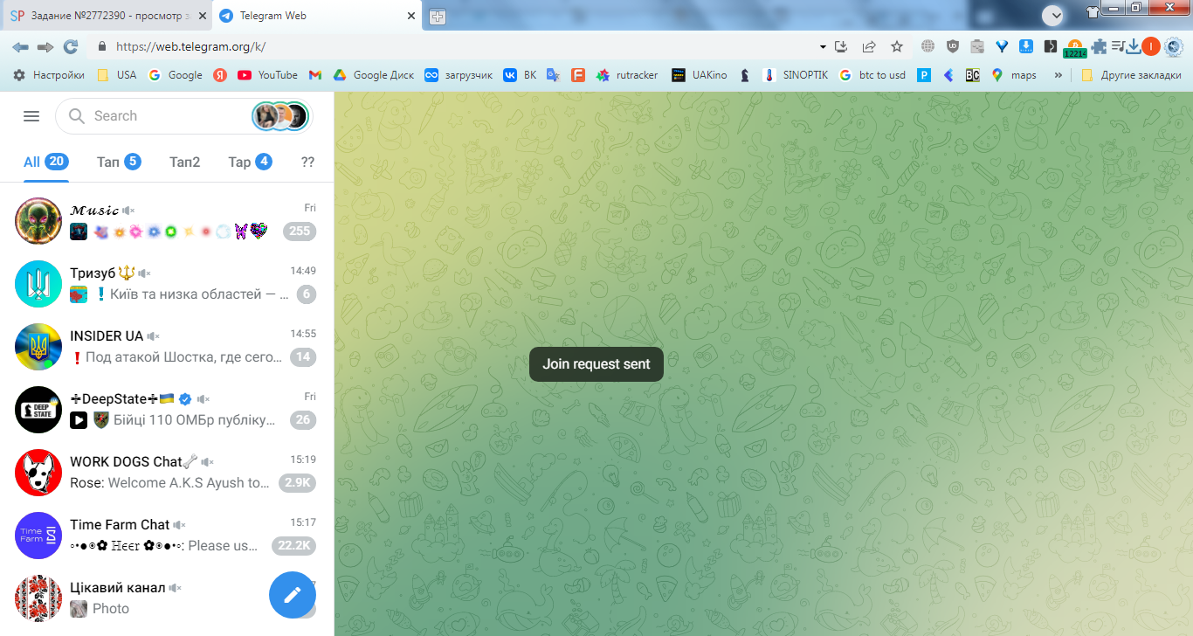
Task: Click the WORK DOGS Chat avatar
Action: [x=38, y=473]
